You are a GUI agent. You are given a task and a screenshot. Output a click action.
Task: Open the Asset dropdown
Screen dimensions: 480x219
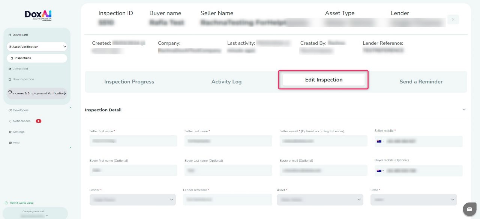(320, 200)
